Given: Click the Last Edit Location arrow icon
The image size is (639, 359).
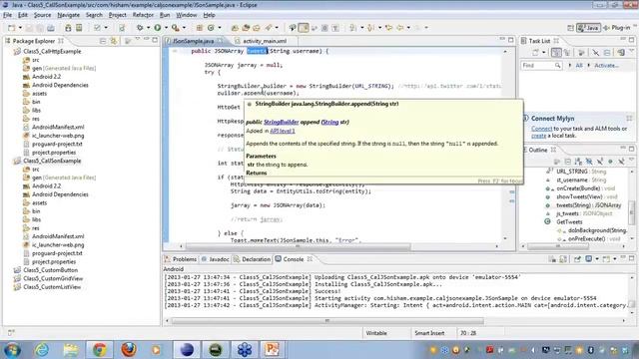Looking at the screenshot, I should (x=388, y=28).
